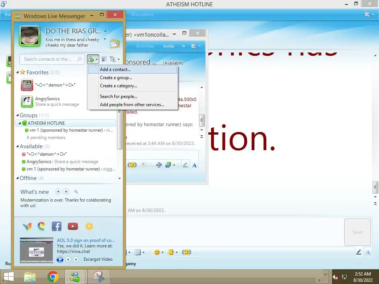Collapse the Available section
Screen dimensions: 379x284
click(x=18, y=146)
